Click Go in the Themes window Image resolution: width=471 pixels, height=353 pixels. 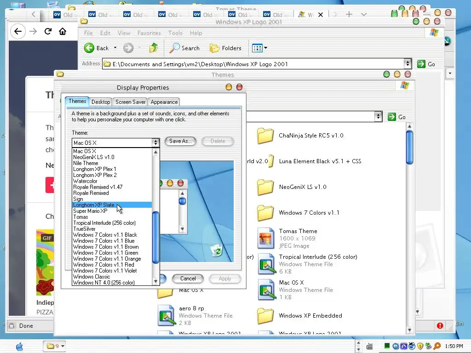[x=397, y=117]
